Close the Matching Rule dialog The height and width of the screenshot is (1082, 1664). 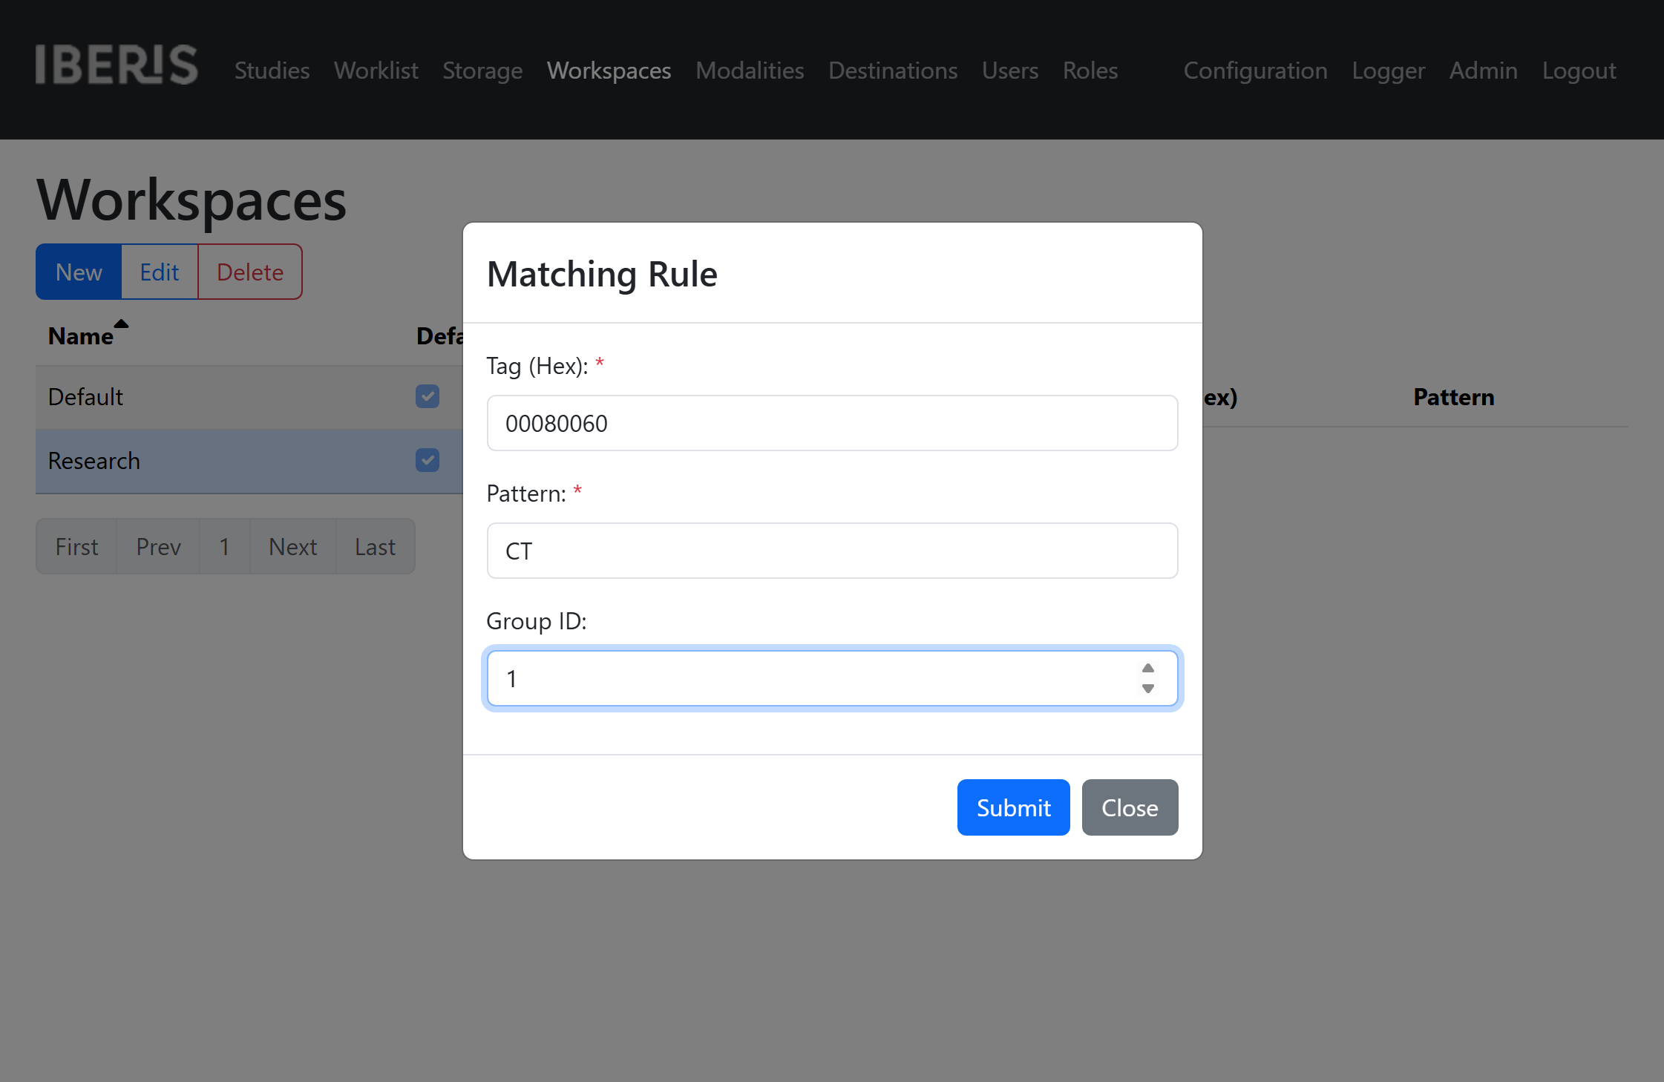pyautogui.click(x=1130, y=807)
